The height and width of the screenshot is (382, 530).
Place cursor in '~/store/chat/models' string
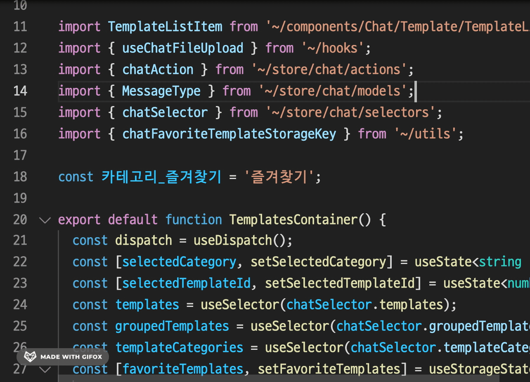333,91
